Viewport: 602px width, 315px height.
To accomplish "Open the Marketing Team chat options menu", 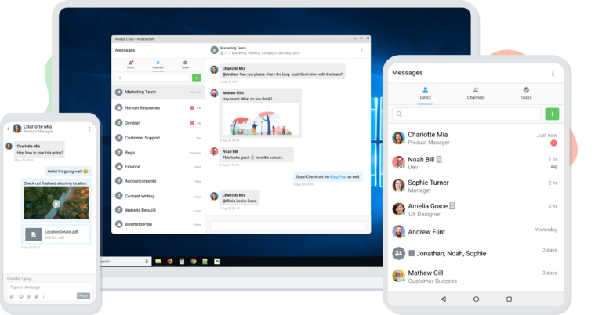I will click(x=361, y=50).
